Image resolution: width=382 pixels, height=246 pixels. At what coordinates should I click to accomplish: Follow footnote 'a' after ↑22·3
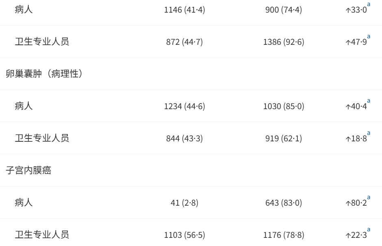[369, 229]
